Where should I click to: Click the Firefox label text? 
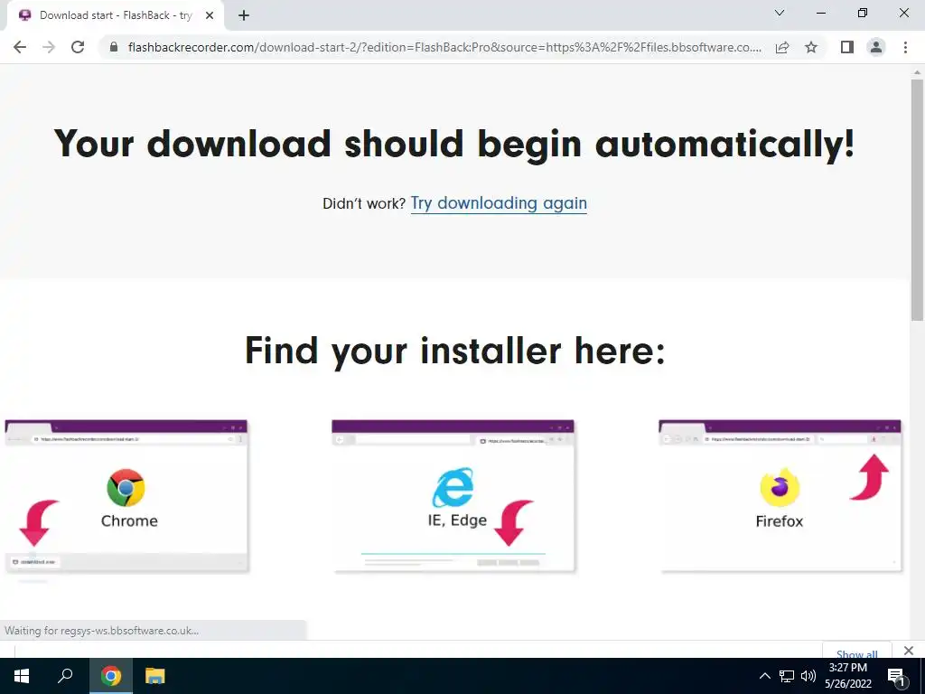pyautogui.click(x=780, y=521)
